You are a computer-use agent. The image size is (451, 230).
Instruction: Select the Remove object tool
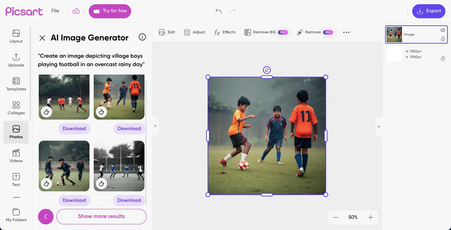coord(315,32)
